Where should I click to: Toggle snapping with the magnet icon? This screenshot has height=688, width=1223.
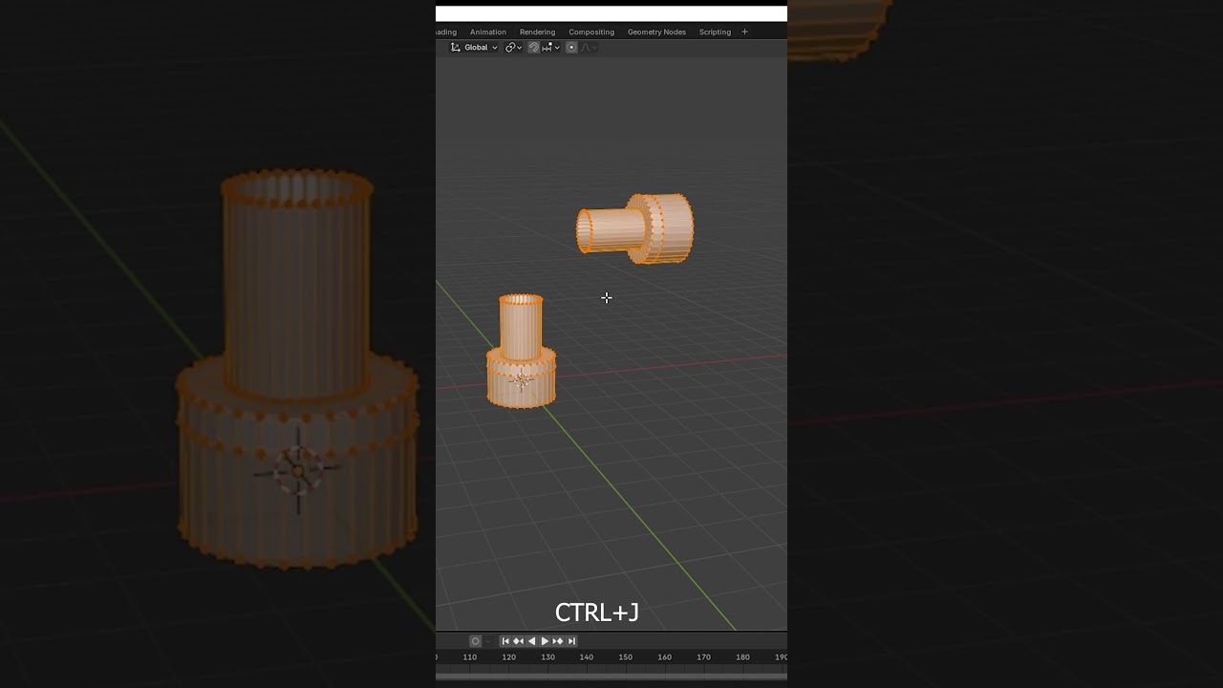pyautogui.click(x=534, y=48)
